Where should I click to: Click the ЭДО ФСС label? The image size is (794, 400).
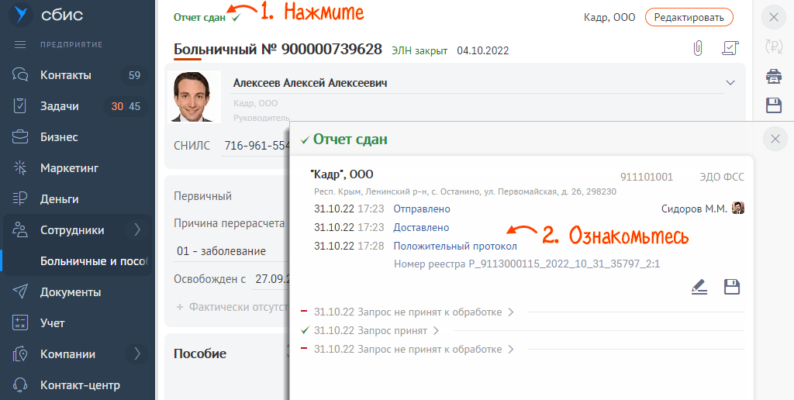pyautogui.click(x=722, y=177)
